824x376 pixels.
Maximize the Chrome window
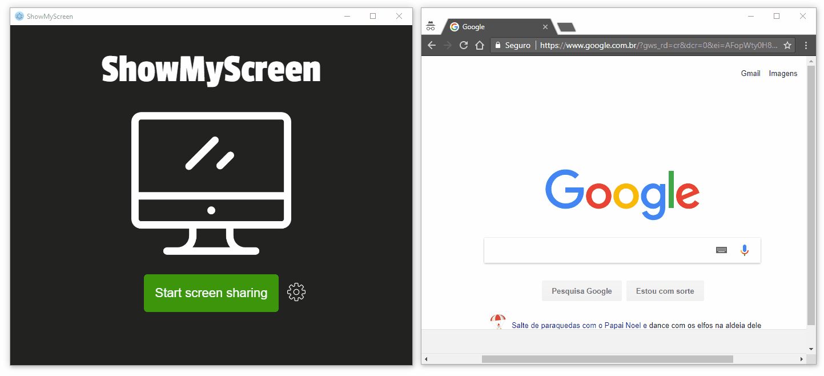(x=777, y=16)
